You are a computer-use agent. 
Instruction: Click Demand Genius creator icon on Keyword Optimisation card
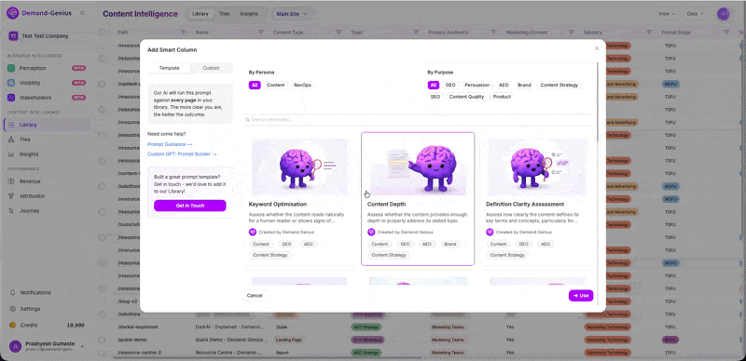pyautogui.click(x=253, y=233)
